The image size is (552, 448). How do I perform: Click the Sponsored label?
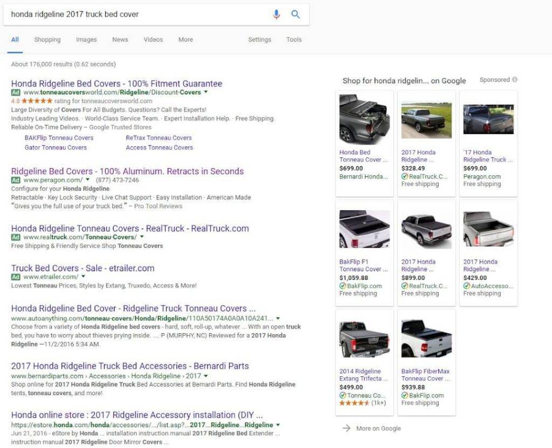point(495,80)
